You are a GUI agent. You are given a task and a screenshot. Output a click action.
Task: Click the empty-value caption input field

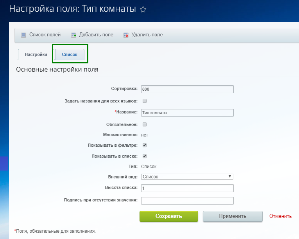click(187, 201)
